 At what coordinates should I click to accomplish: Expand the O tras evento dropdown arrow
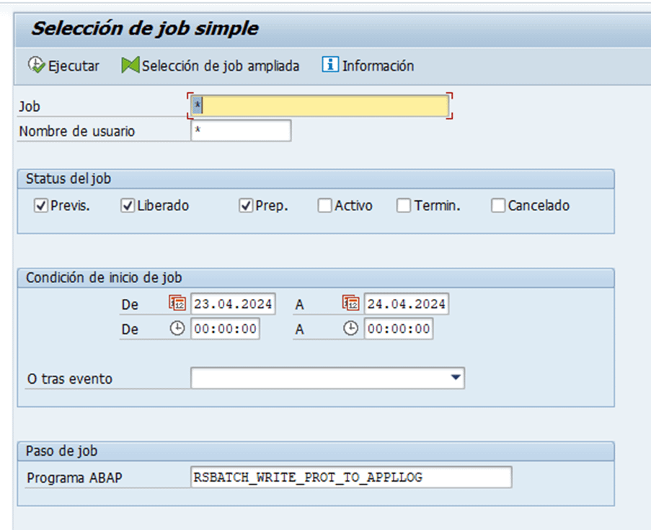455,378
